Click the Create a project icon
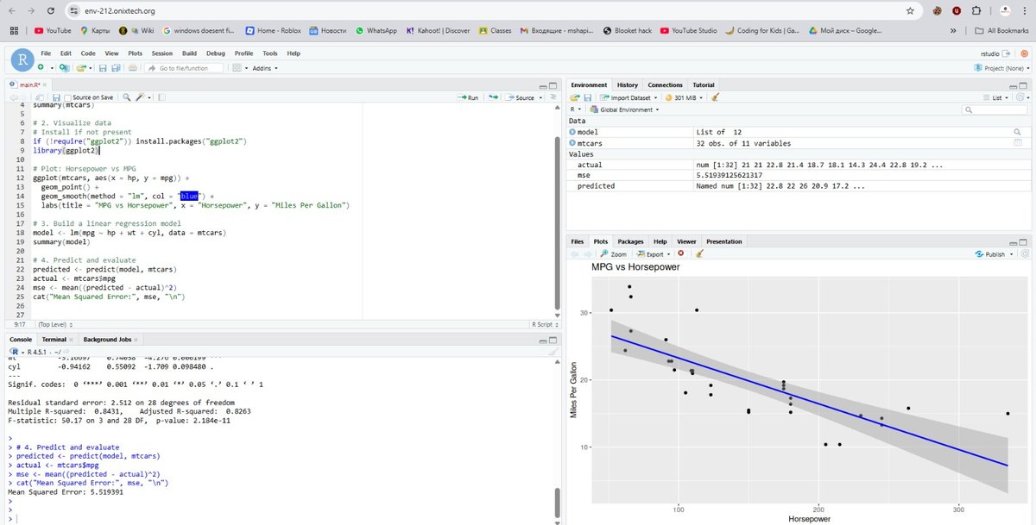Viewport: 1036px width, 525px height. click(65, 67)
